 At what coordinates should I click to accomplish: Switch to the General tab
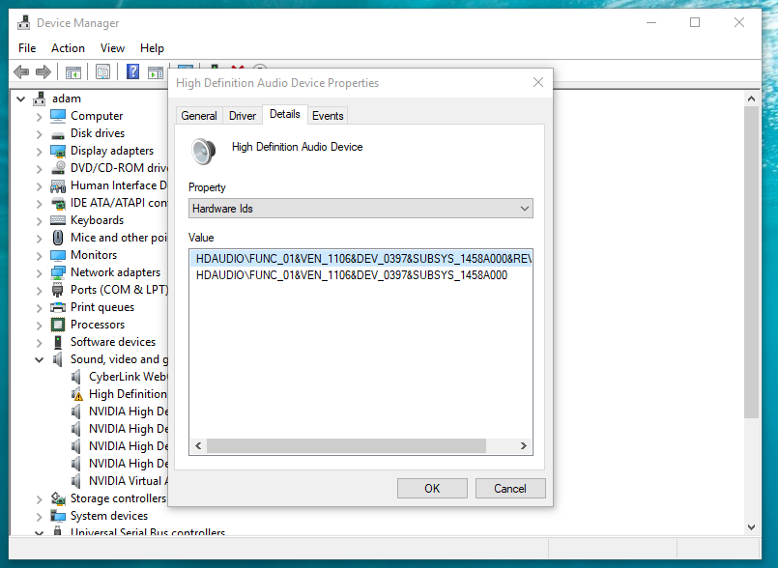[x=199, y=116]
